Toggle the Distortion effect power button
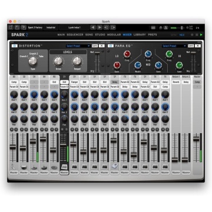The width and height of the screenshot is (212, 212). [15, 46]
